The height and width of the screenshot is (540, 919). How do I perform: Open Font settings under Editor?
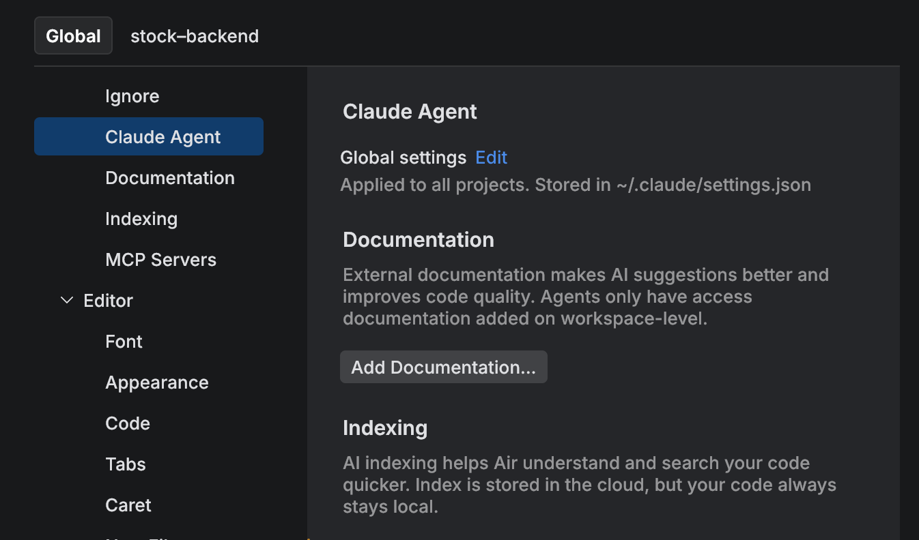[124, 342]
